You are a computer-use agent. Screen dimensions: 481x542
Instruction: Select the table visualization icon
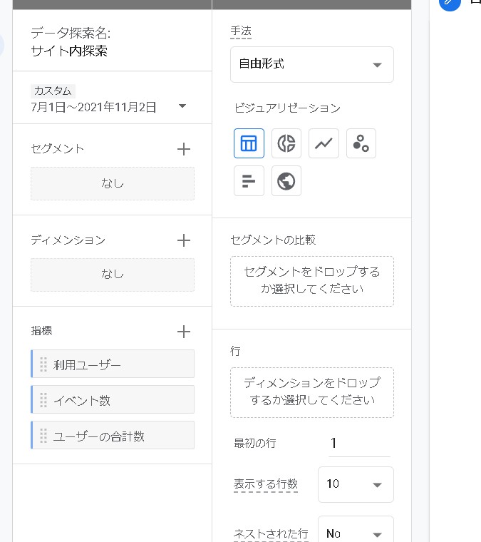point(249,143)
